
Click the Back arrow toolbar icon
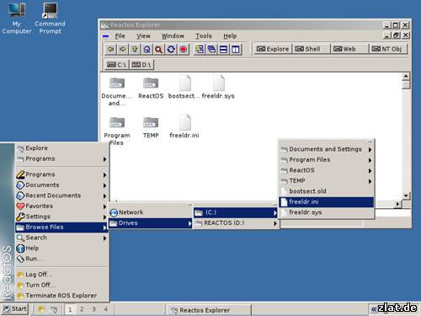[x=110, y=50]
